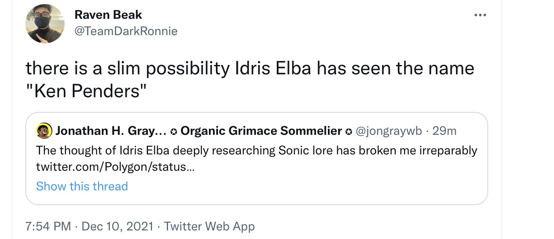Open the Raven Beak display name
Screen dimensions: 554x239
pyautogui.click(x=108, y=15)
